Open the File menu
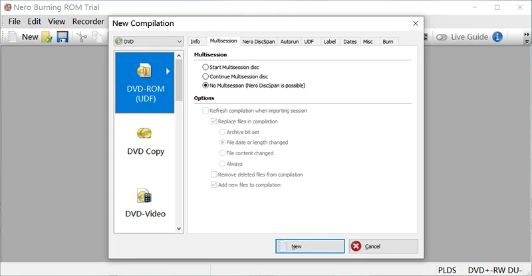Viewport: 532px width, 276px height. (x=14, y=21)
